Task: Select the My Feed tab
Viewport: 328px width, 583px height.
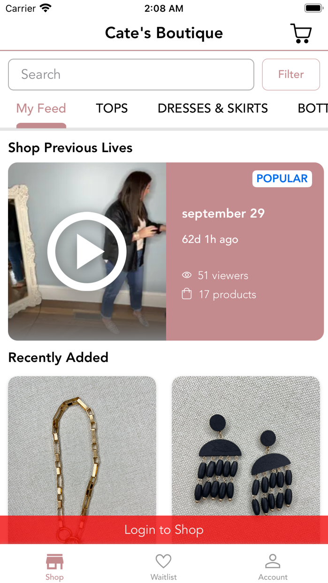Action: coord(41,108)
